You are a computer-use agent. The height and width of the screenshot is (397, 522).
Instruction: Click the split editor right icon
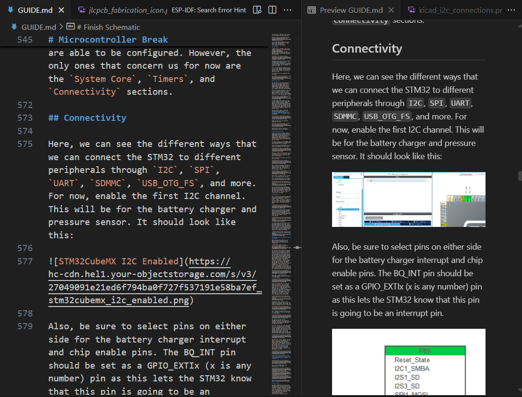pyautogui.click(x=272, y=10)
